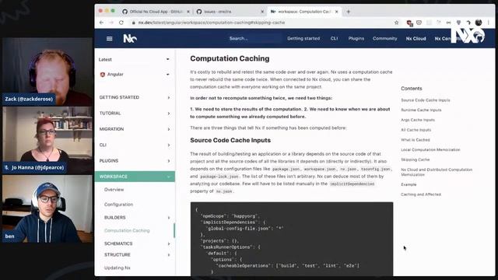Select the workspace Computation Caching tab
The height and width of the screenshot is (280, 498).
304,12
